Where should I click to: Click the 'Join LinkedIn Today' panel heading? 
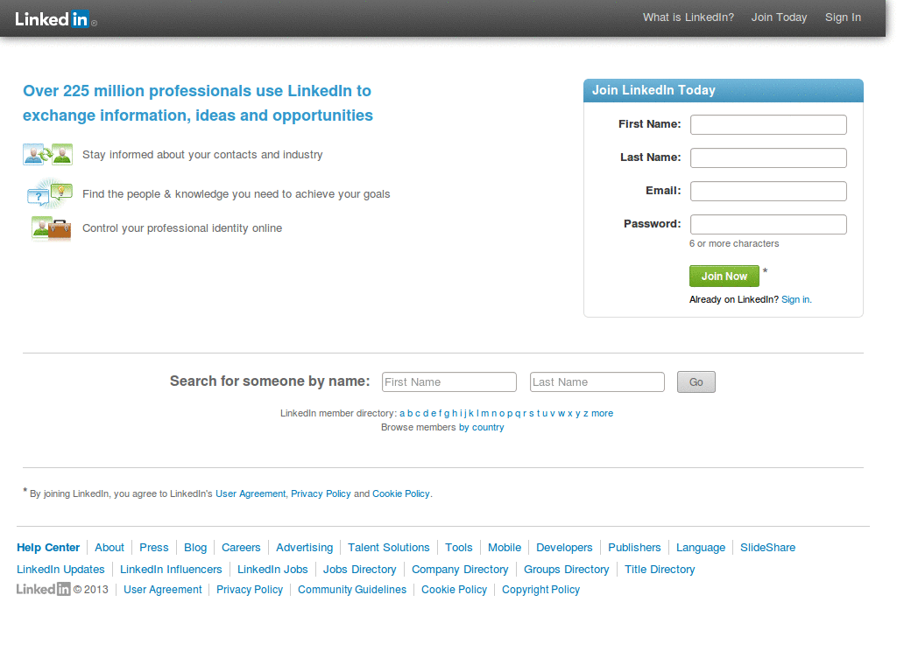coord(653,90)
